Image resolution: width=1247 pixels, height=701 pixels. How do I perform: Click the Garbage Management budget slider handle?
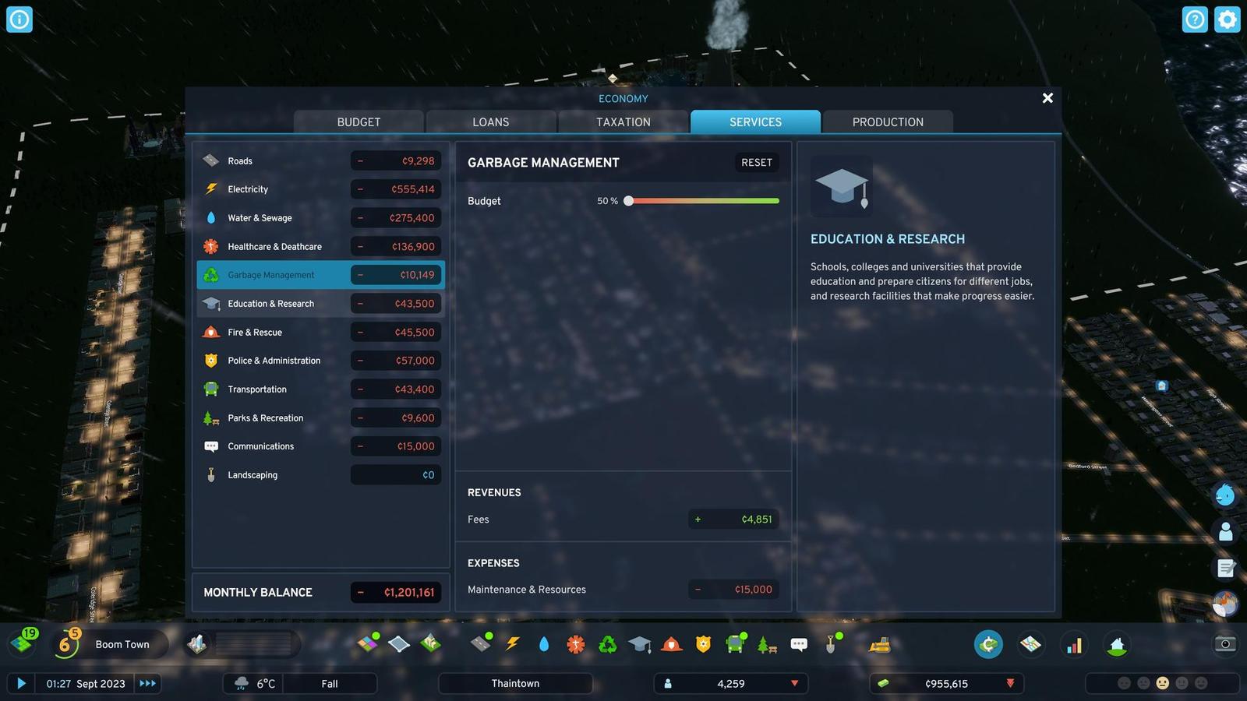(x=629, y=201)
